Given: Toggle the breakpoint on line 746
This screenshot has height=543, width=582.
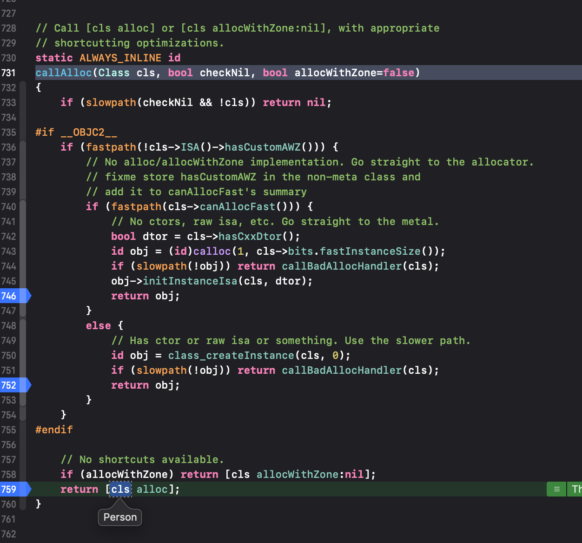Looking at the screenshot, I should 15,296.
